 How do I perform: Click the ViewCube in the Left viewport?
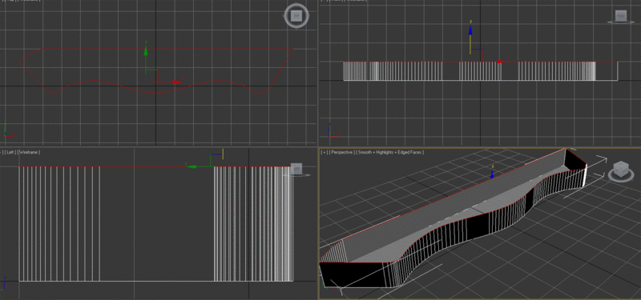pyautogui.click(x=296, y=169)
